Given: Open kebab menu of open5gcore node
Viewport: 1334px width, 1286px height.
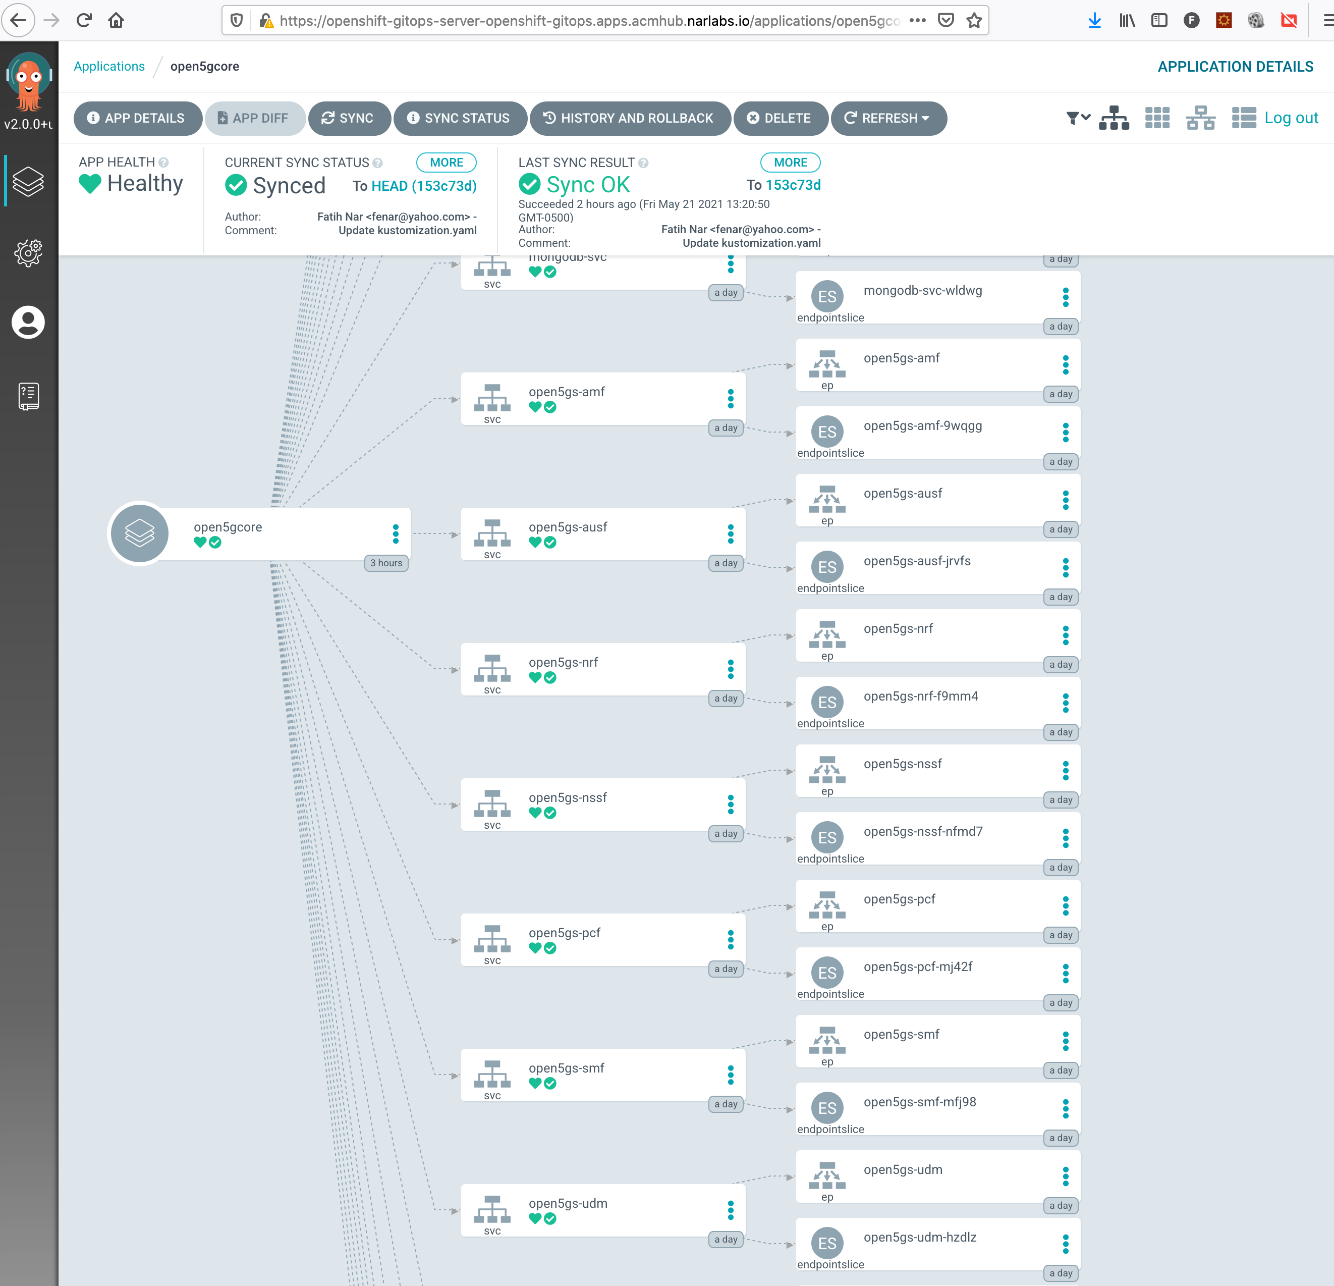Looking at the screenshot, I should [x=396, y=534].
